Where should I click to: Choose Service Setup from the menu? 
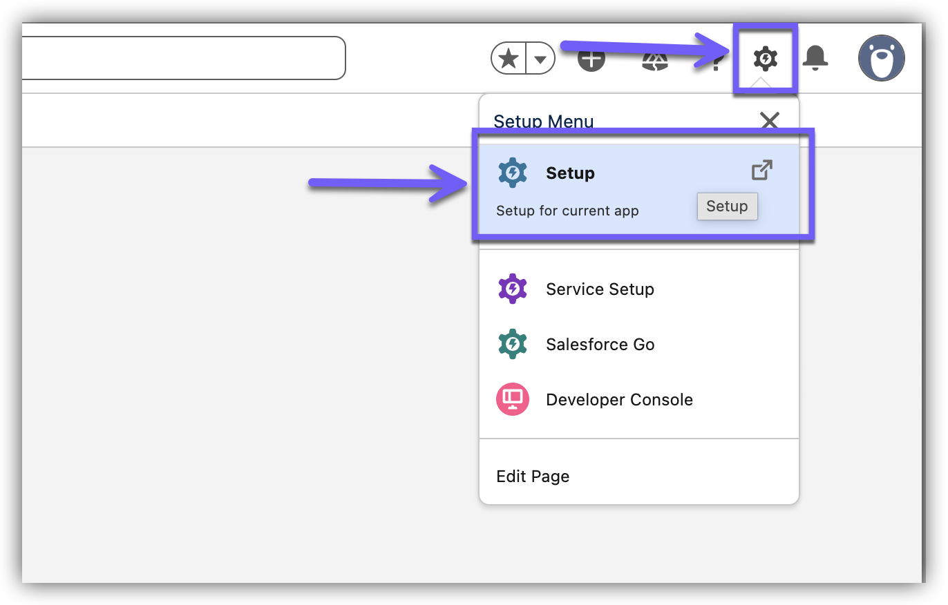[x=600, y=289]
